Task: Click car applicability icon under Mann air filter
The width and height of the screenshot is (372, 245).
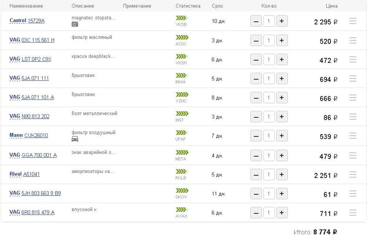Action: point(75,139)
